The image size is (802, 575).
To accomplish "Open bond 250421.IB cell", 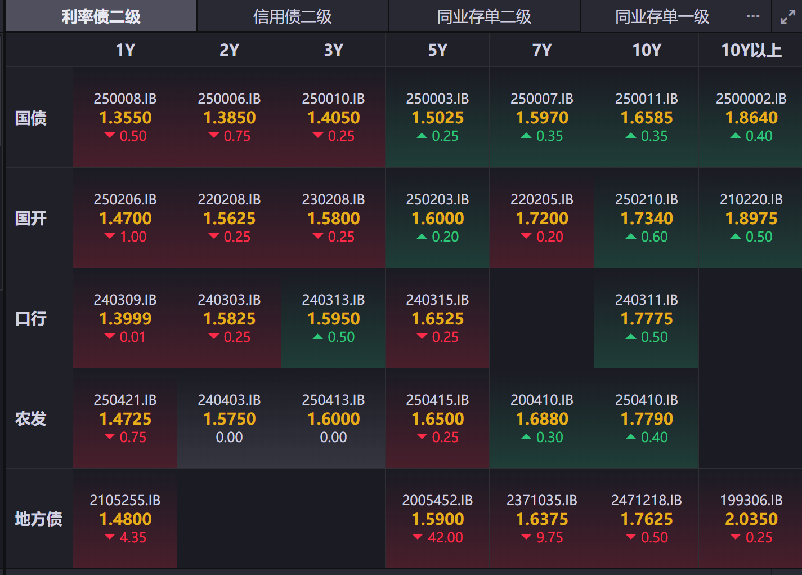I will click(125, 418).
